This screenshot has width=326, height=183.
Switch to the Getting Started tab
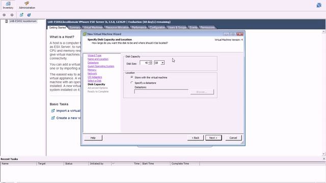click(x=58, y=27)
